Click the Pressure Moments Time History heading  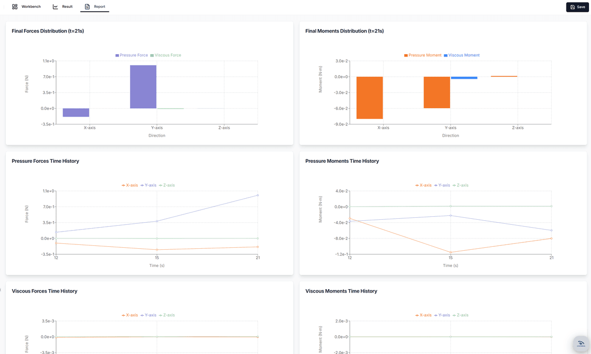click(342, 161)
